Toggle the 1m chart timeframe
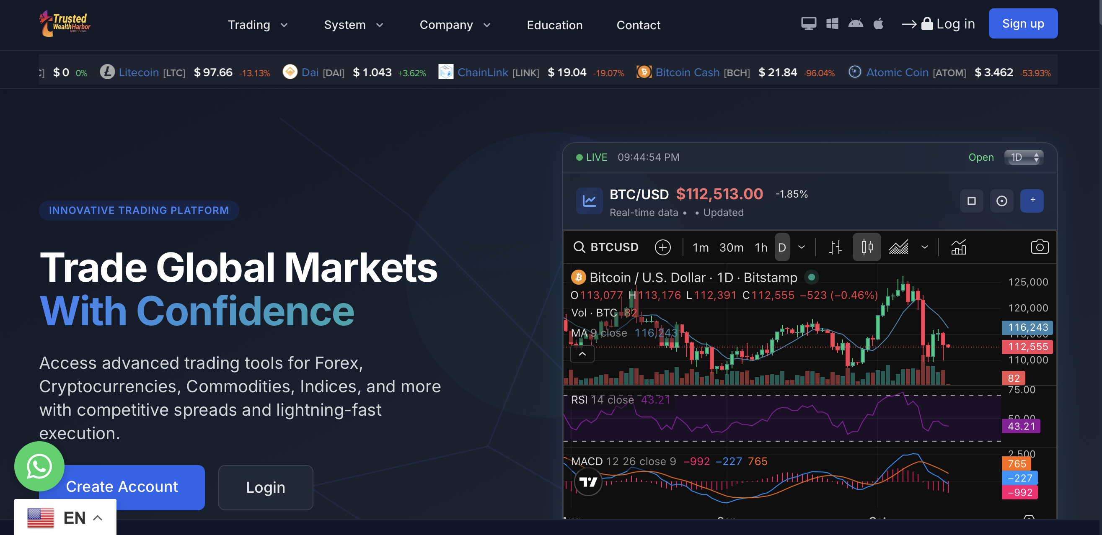 (x=700, y=247)
